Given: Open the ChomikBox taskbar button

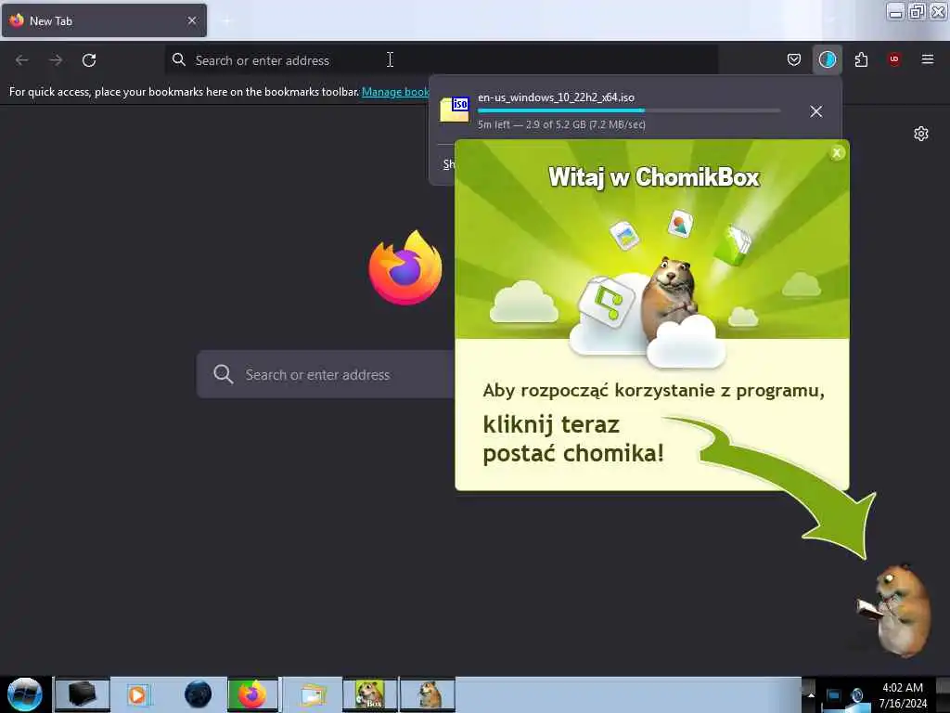Looking at the screenshot, I should (x=370, y=694).
